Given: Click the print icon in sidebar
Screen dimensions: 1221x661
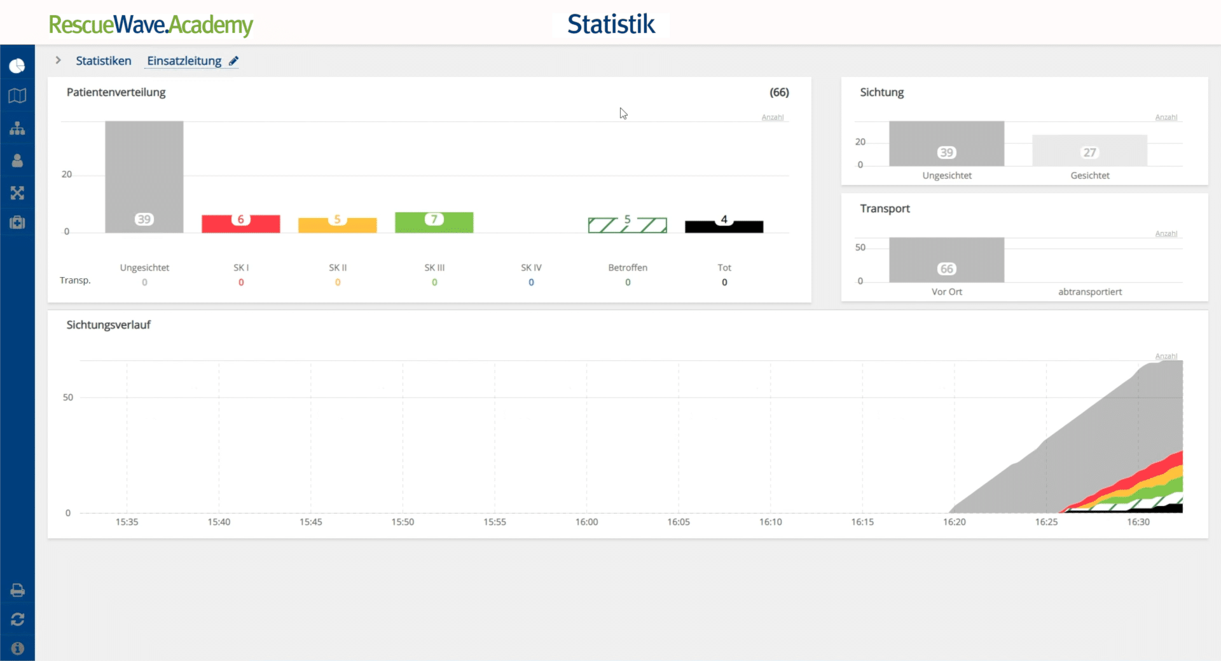Looking at the screenshot, I should (x=17, y=590).
